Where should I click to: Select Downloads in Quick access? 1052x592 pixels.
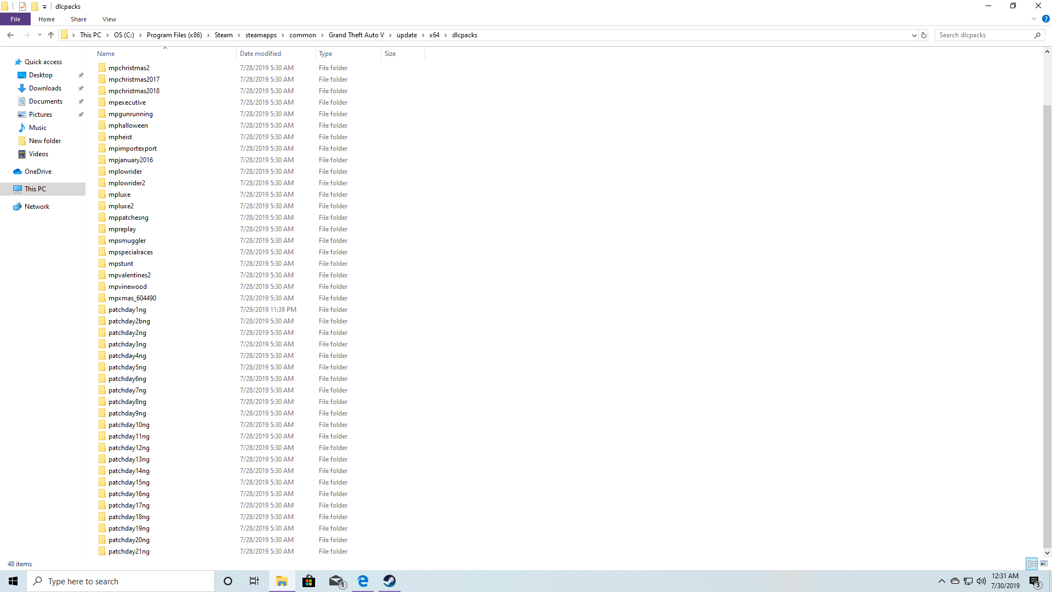point(45,88)
